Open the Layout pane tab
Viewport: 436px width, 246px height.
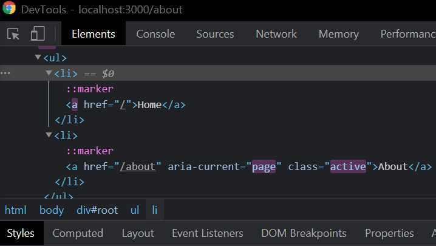tap(138, 233)
